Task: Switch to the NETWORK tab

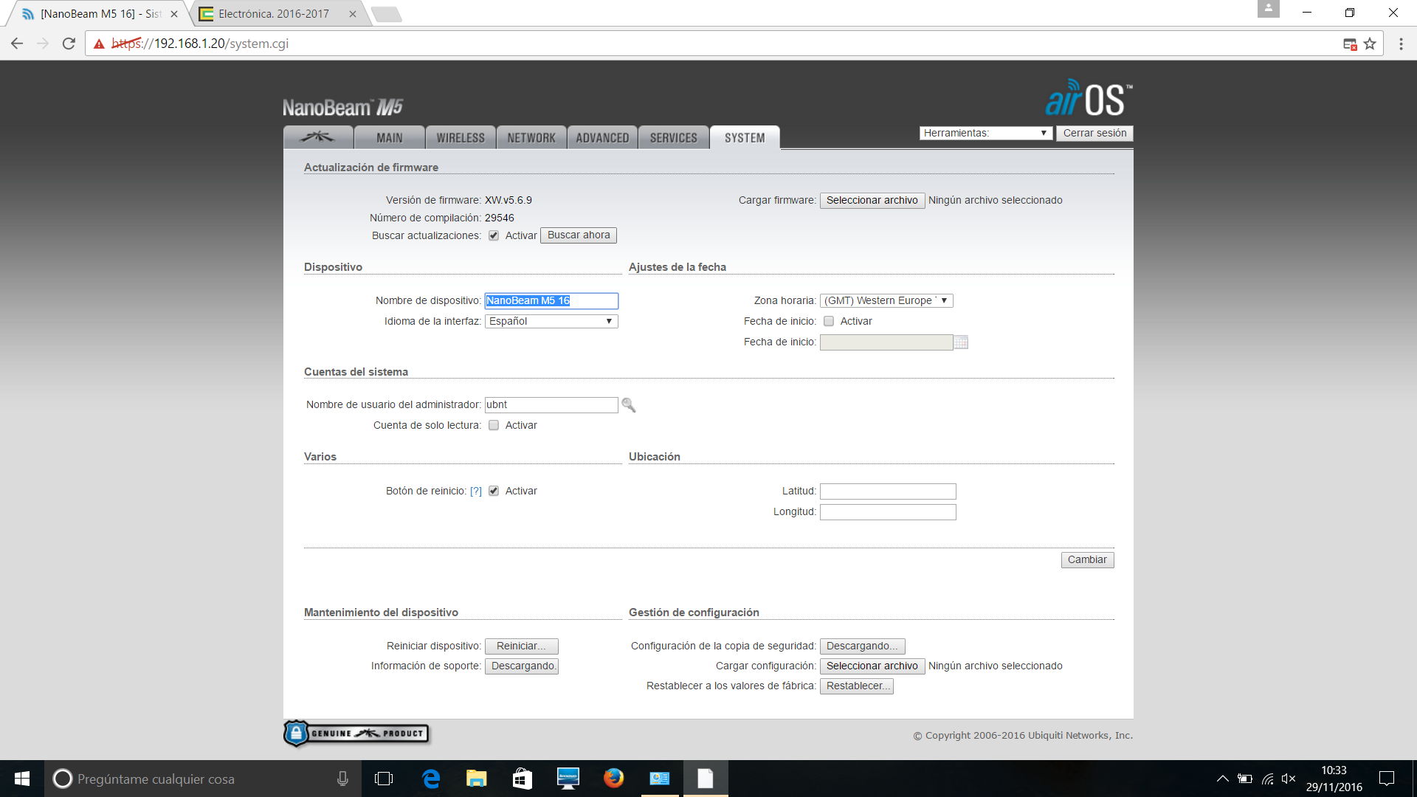Action: pyautogui.click(x=531, y=138)
